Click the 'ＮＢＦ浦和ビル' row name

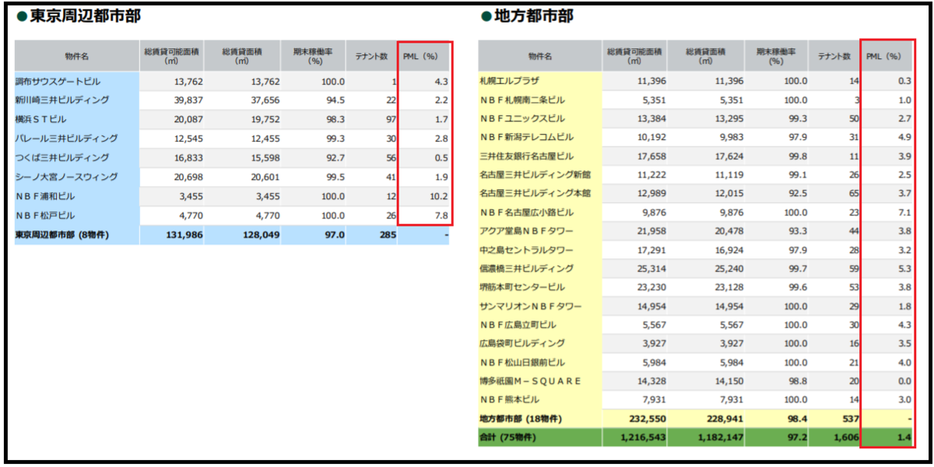[x=45, y=195]
